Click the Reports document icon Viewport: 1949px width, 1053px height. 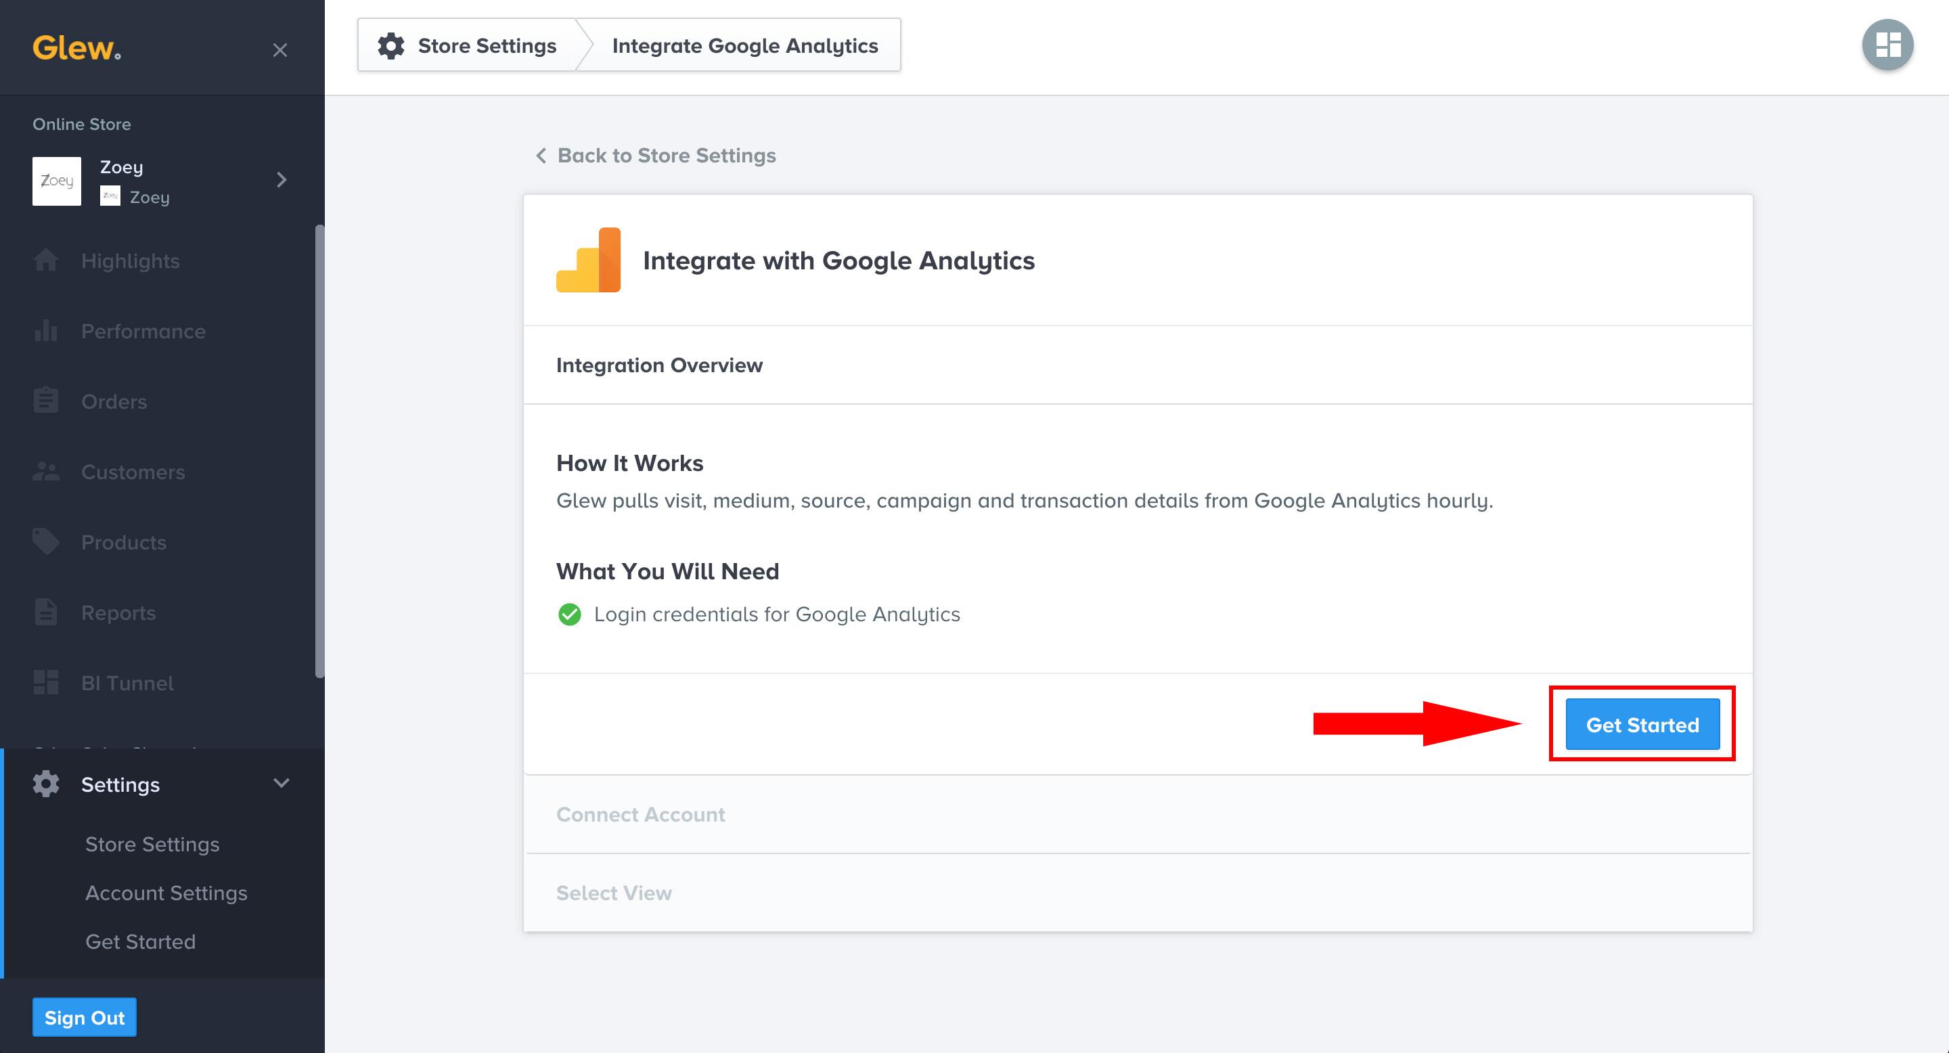[x=45, y=612]
